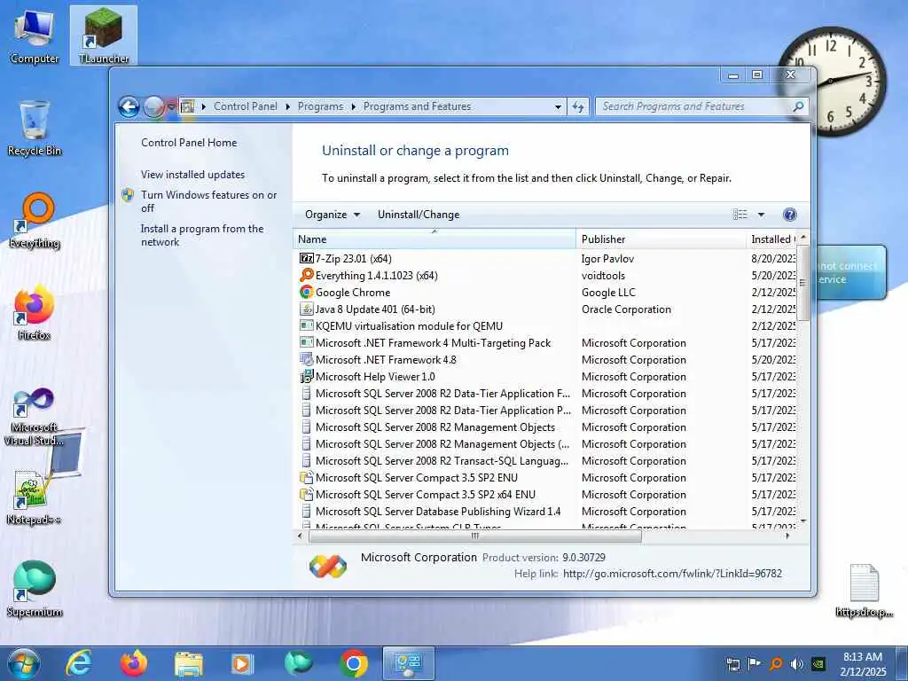Click the change view icon
The width and height of the screenshot is (908, 681).
(740, 215)
